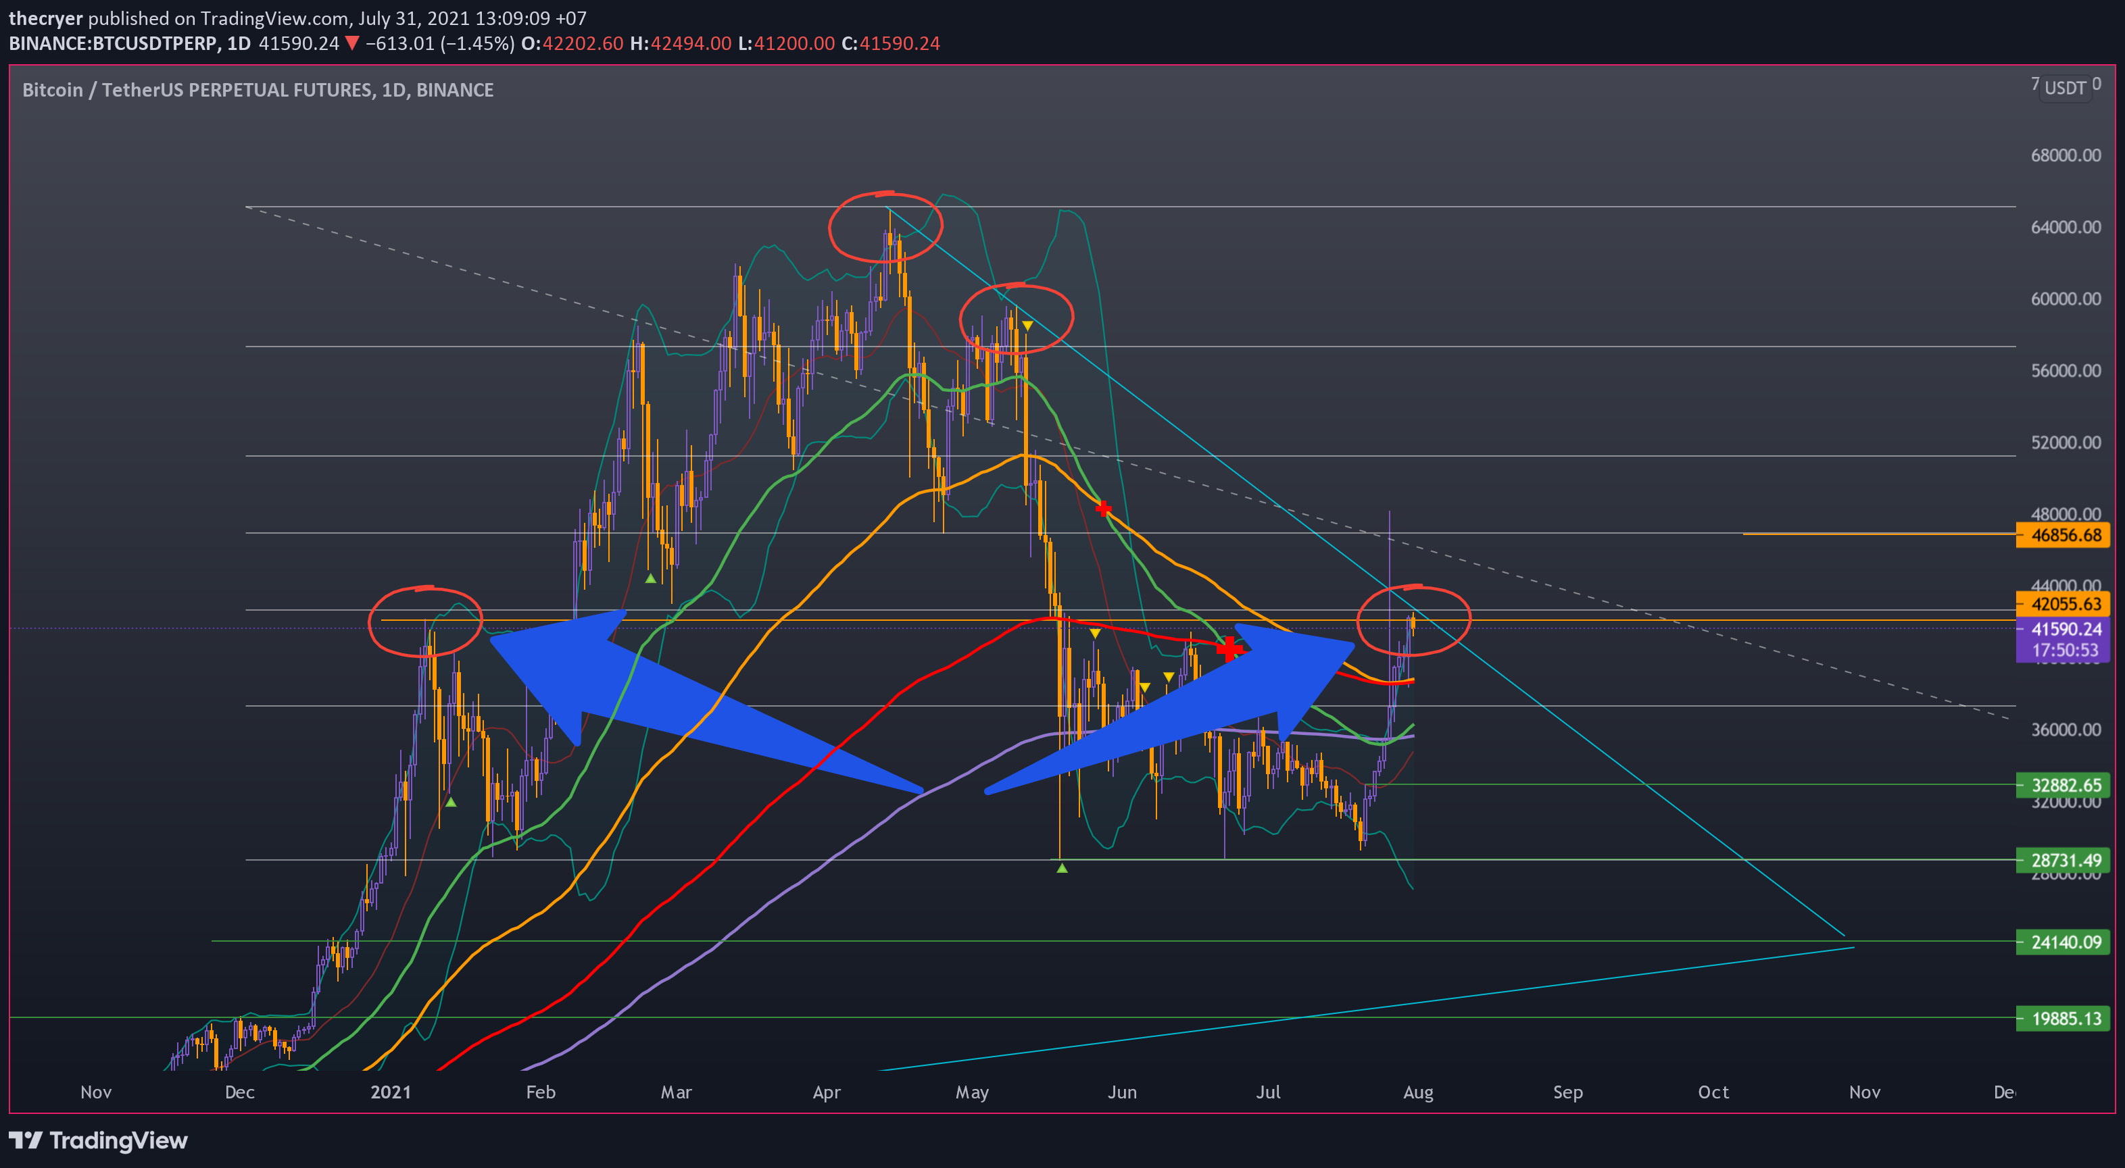Click the May label on time axis
Viewport: 2125px width, 1168px height.
(973, 1092)
